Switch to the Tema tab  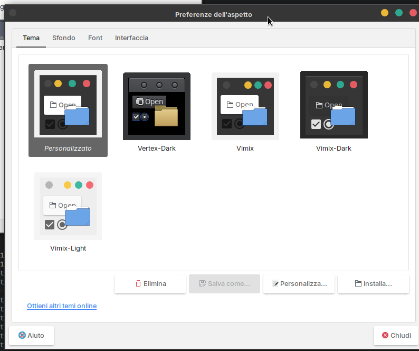tap(31, 38)
